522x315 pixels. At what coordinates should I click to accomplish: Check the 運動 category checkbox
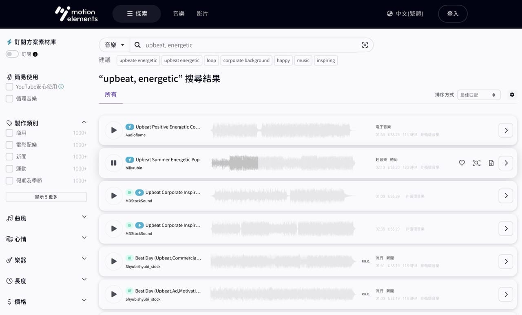click(9, 169)
